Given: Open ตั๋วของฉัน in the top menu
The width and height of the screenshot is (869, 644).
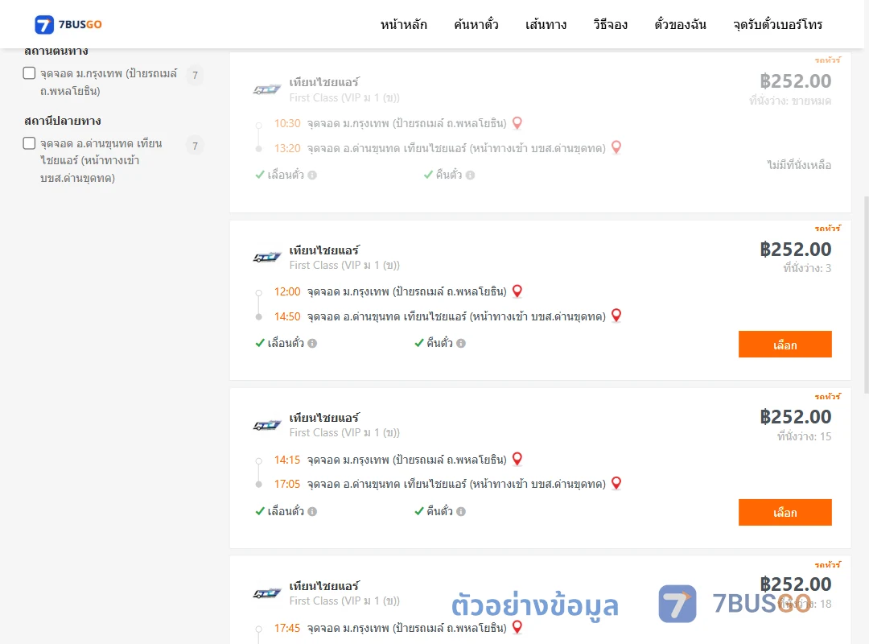Looking at the screenshot, I should pos(680,24).
